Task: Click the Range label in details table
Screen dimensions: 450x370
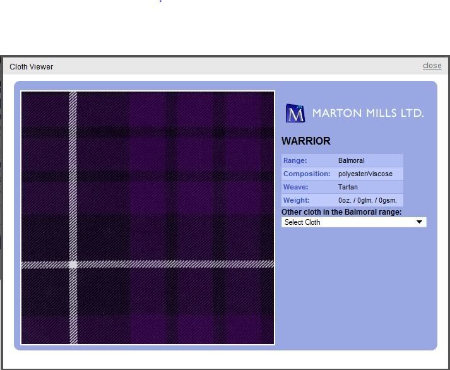Action: tap(295, 160)
